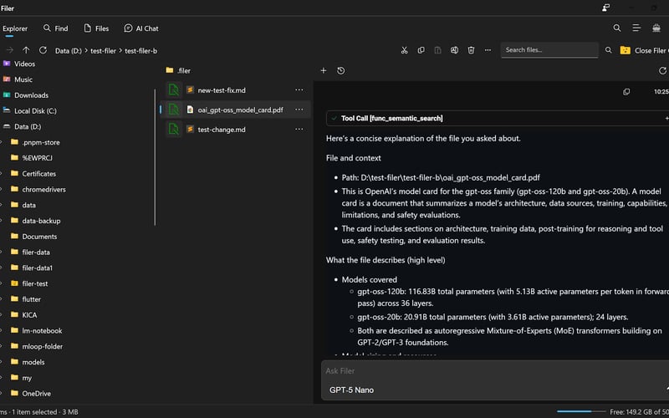Image resolution: width=669 pixels, height=418 pixels.
Task: Refresh the current folder listing
Action: pyautogui.click(x=43, y=50)
